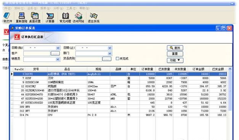The image size is (239, 140).
Task: Click the row selector arrow of first row
Action: pyautogui.click(x=12, y=74)
